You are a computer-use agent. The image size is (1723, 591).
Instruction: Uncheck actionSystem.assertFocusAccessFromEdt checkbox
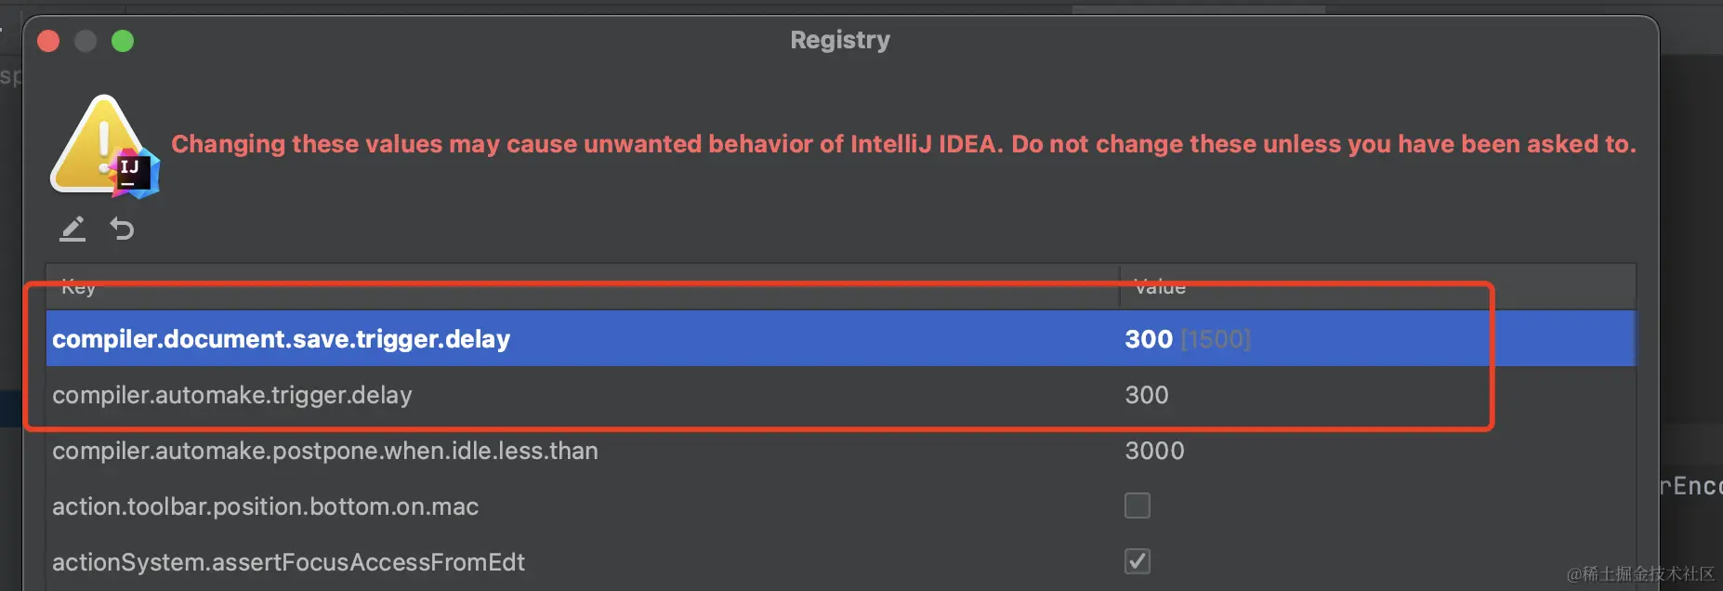pos(1137,561)
